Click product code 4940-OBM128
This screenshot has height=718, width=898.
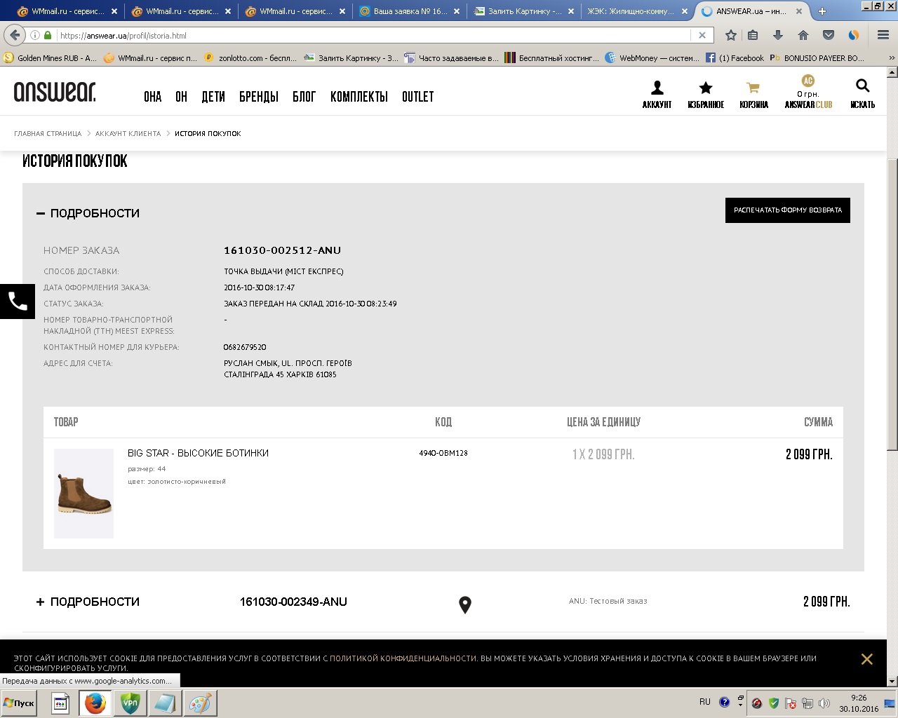point(443,453)
